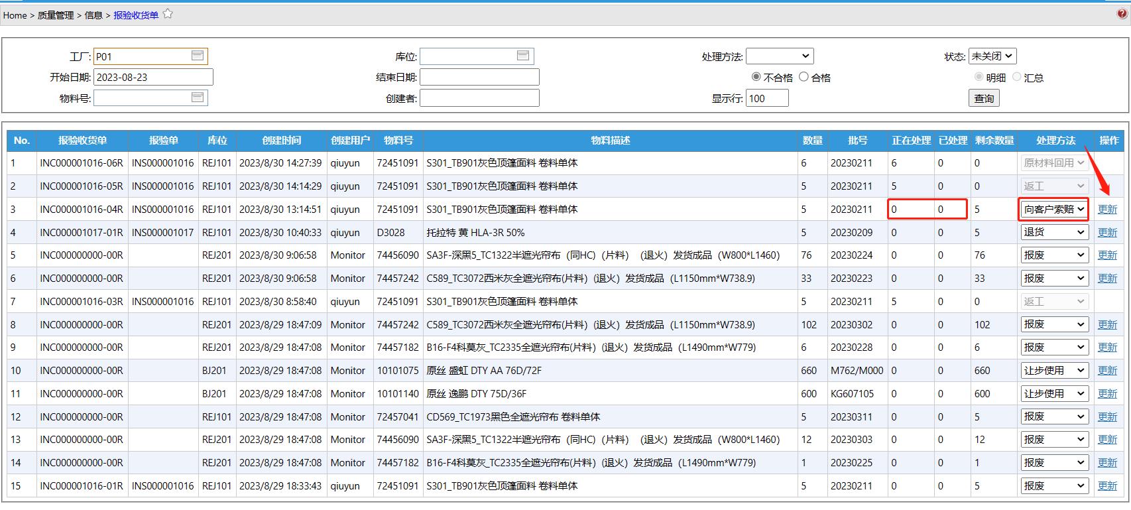Go to Home breadcrumb

(x=15, y=15)
